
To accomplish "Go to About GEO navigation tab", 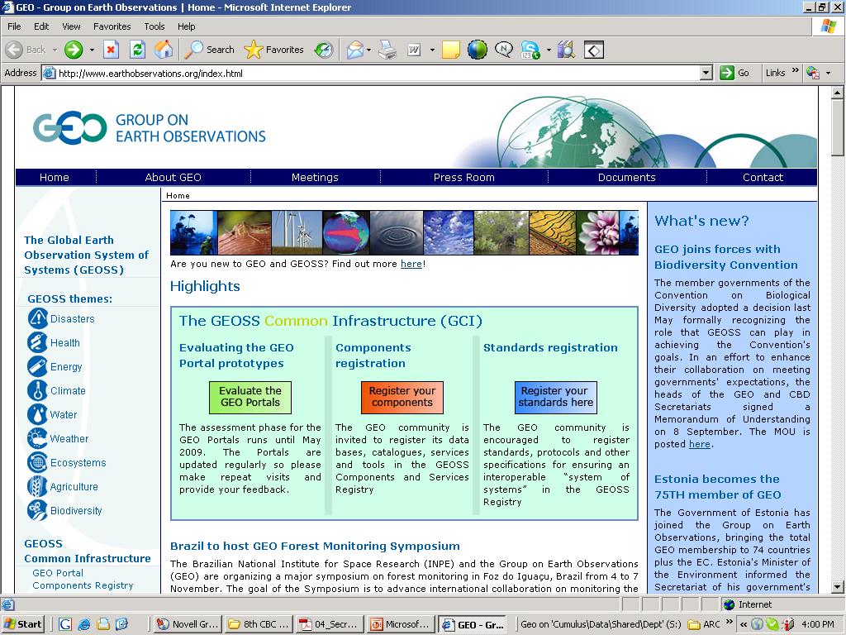I will (173, 177).
